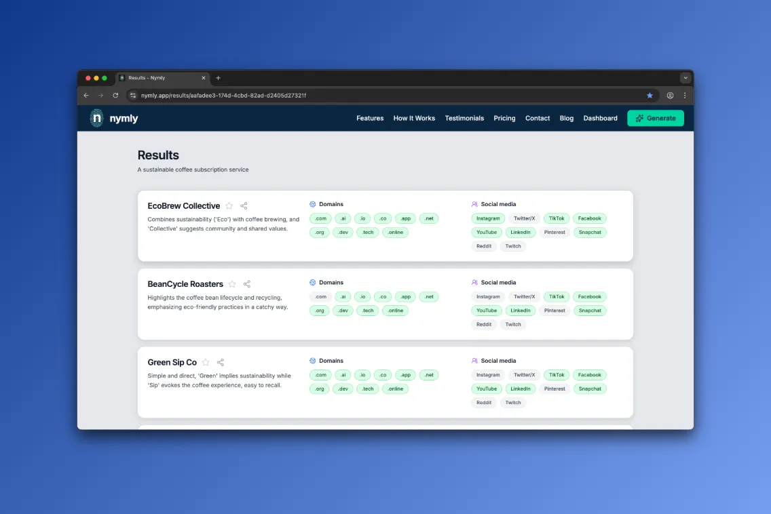The image size is (771, 514).
Task: Open the browser profile avatar
Action: 670,96
